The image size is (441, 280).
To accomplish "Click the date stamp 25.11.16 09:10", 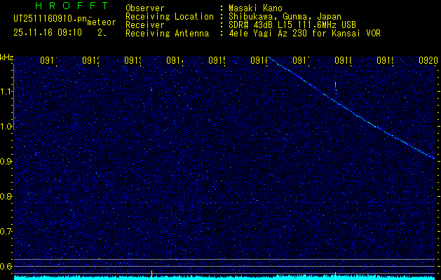I will pos(48,33).
